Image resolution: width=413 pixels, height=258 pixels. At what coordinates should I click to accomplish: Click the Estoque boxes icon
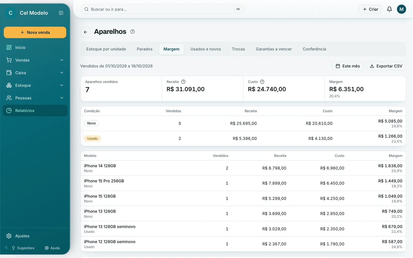pos(9,85)
